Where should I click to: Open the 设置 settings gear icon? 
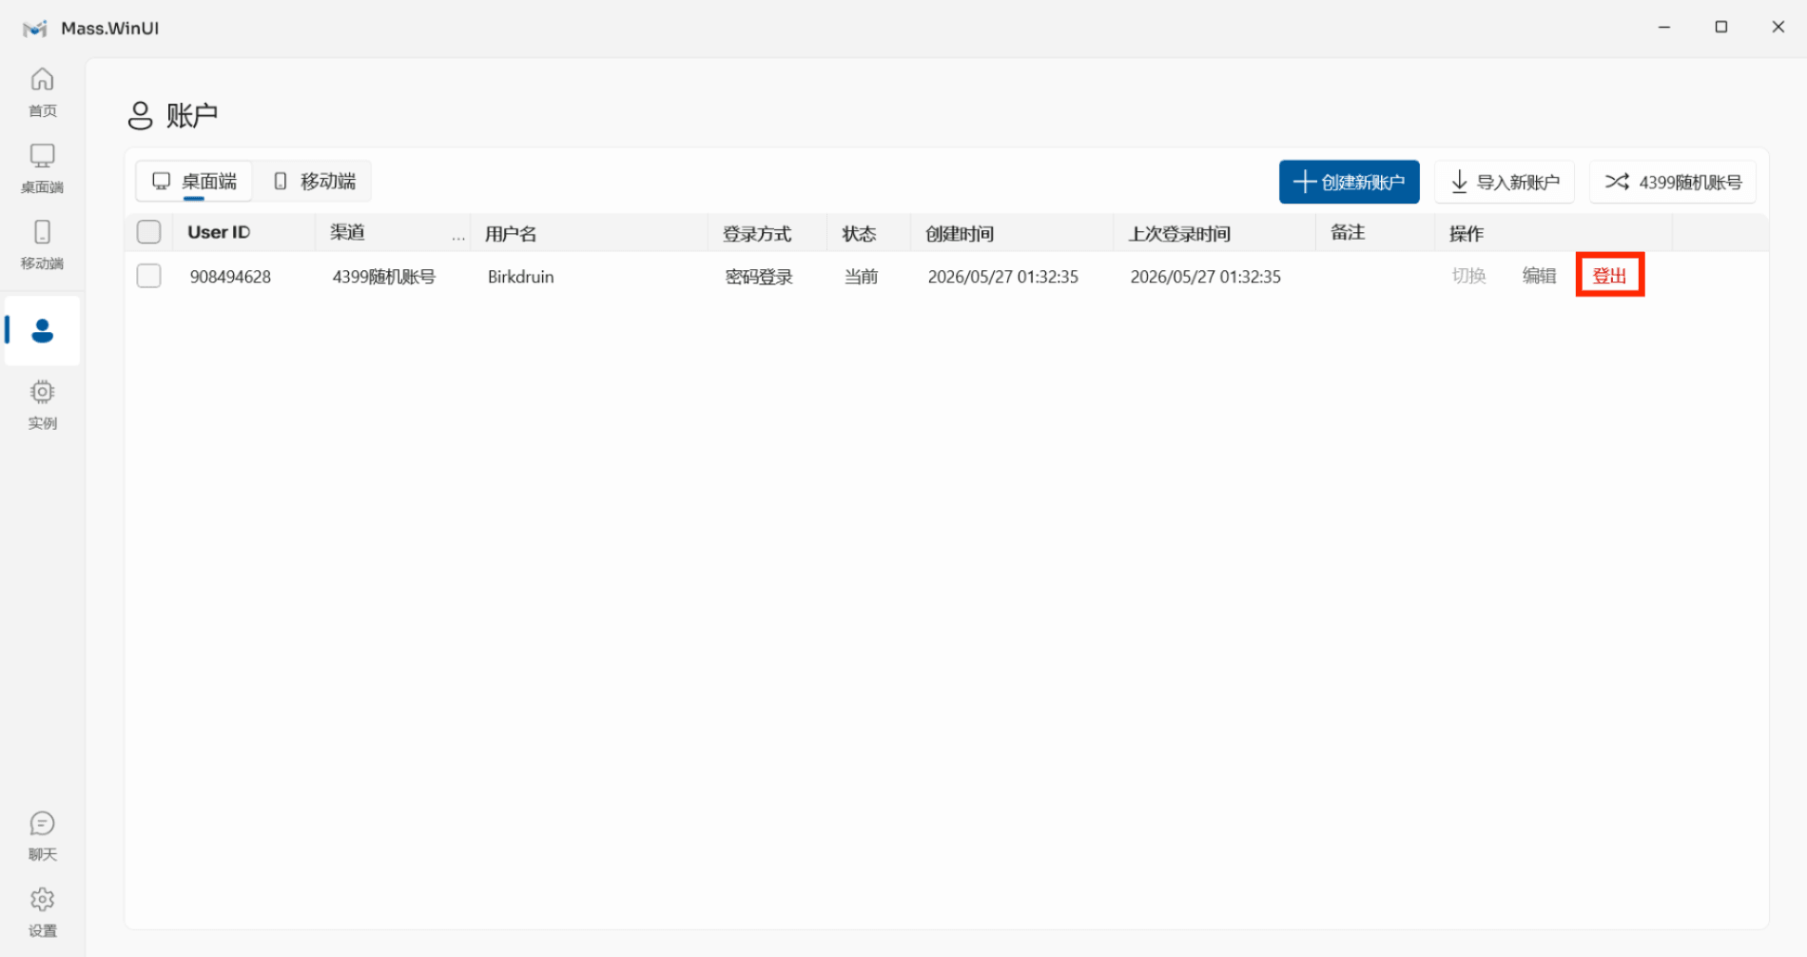pyautogui.click(x=42, y=899)
